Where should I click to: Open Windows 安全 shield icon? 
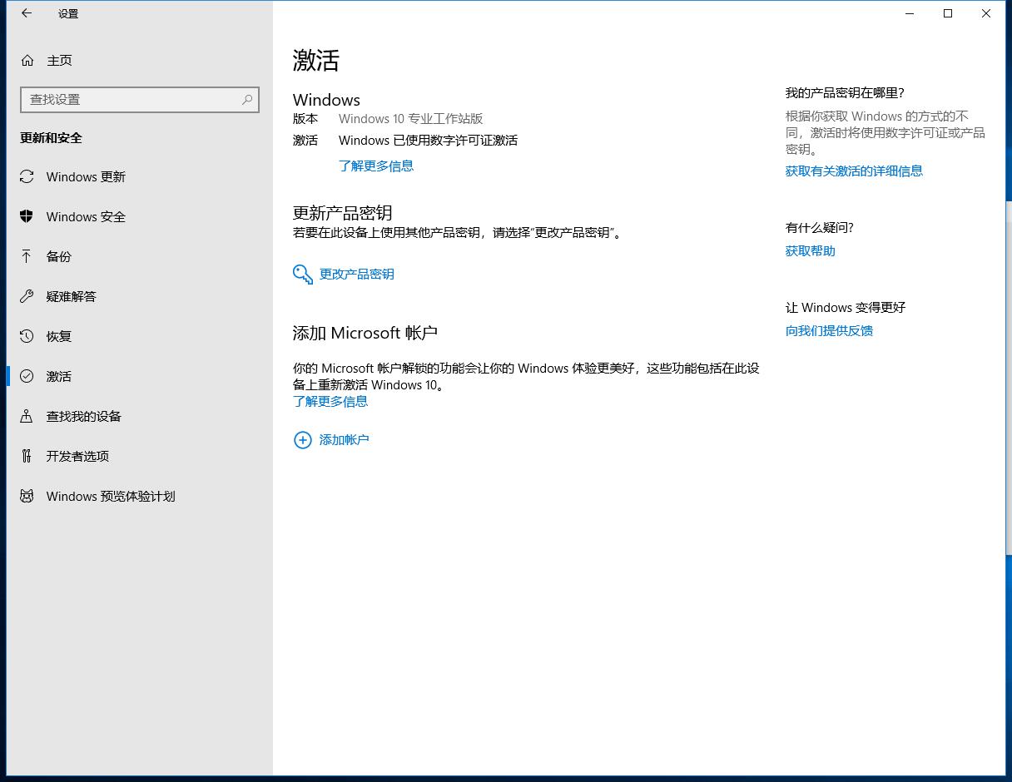tap(27, 216)
